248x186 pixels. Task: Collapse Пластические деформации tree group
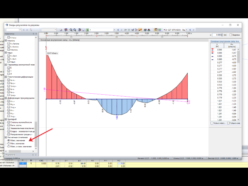6,77
